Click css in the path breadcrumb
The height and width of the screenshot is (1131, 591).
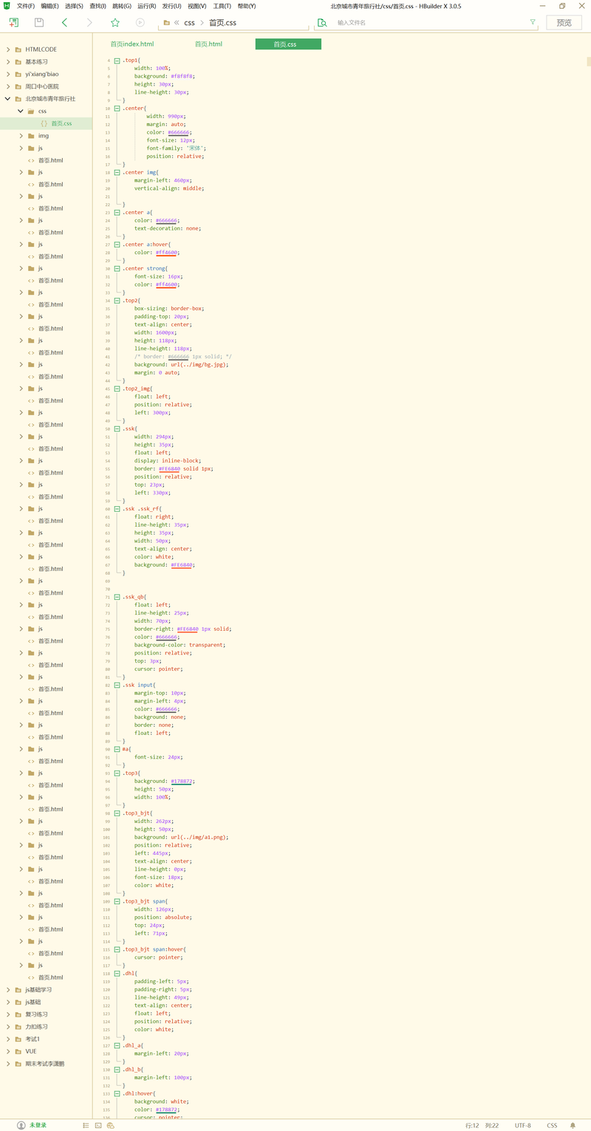click(x=190, y=22)
